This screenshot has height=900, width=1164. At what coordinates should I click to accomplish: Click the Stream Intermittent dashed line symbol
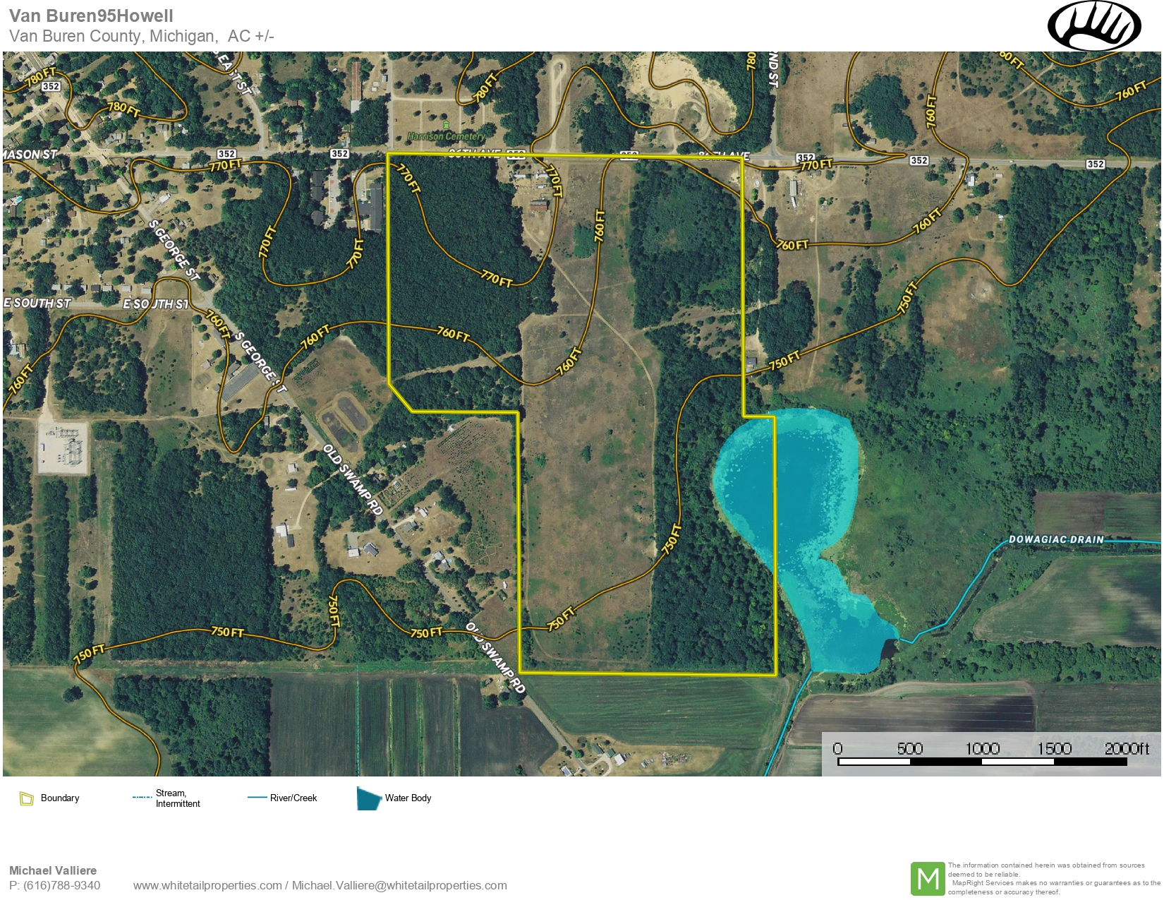pos(142,798)
